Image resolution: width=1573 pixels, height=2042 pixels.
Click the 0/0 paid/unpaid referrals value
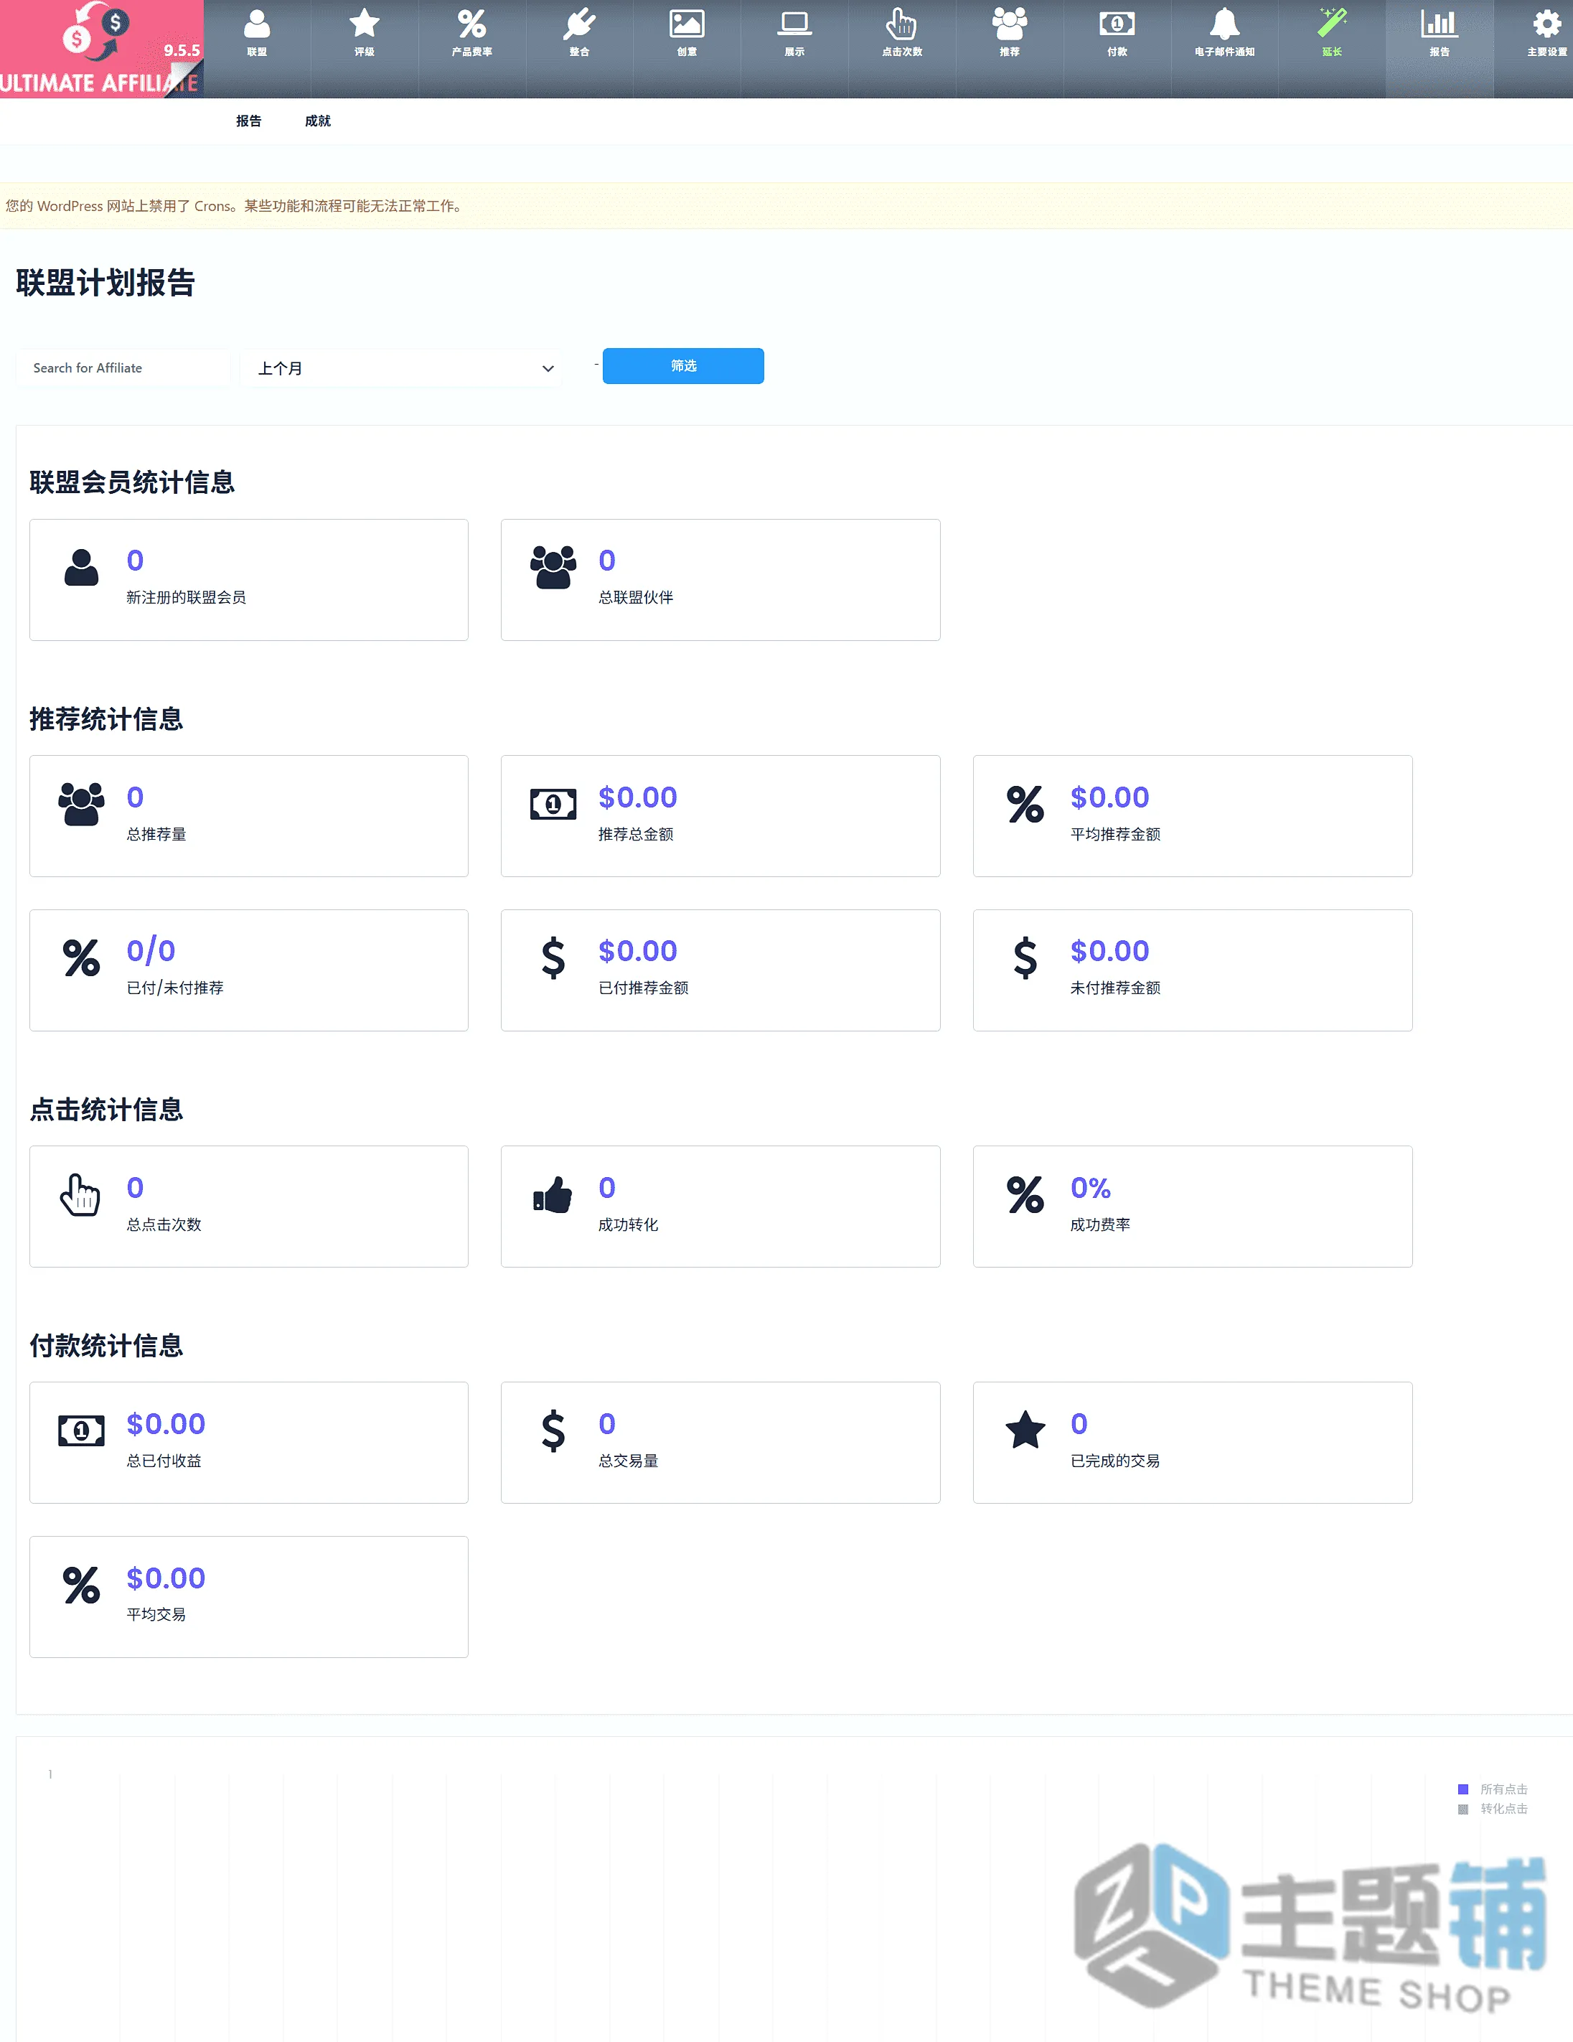point(151,950)
